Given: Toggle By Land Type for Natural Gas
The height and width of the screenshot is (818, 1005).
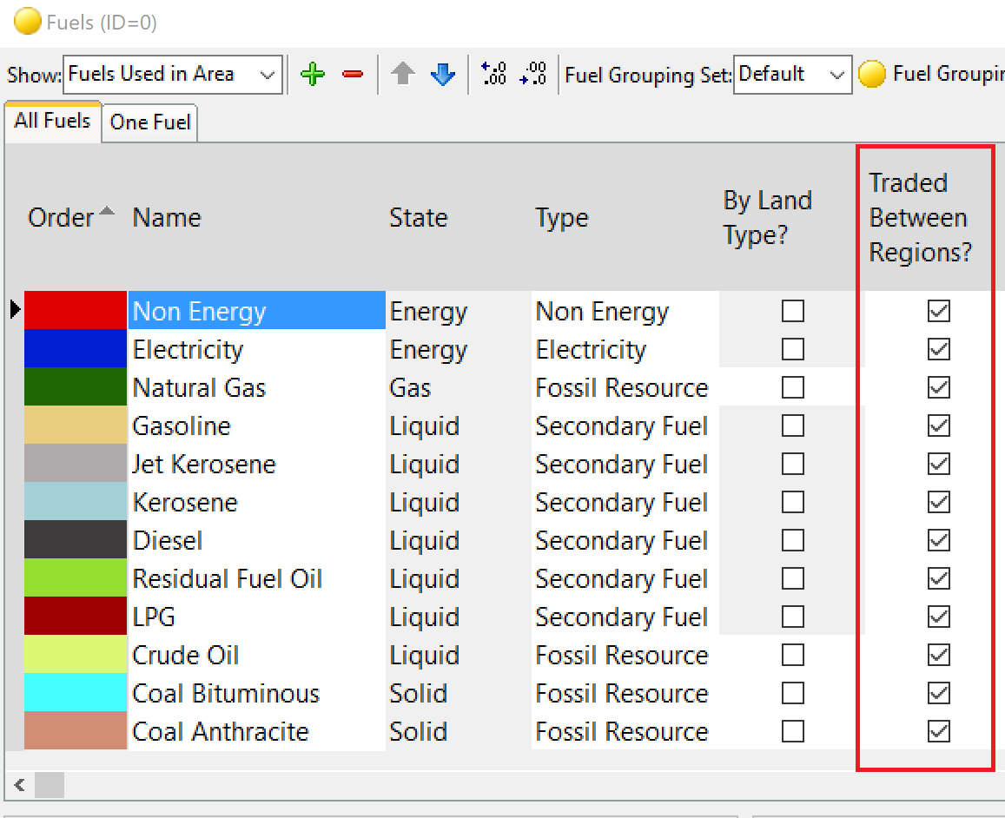Looking at the screenshot, I should tap(793, 387).
